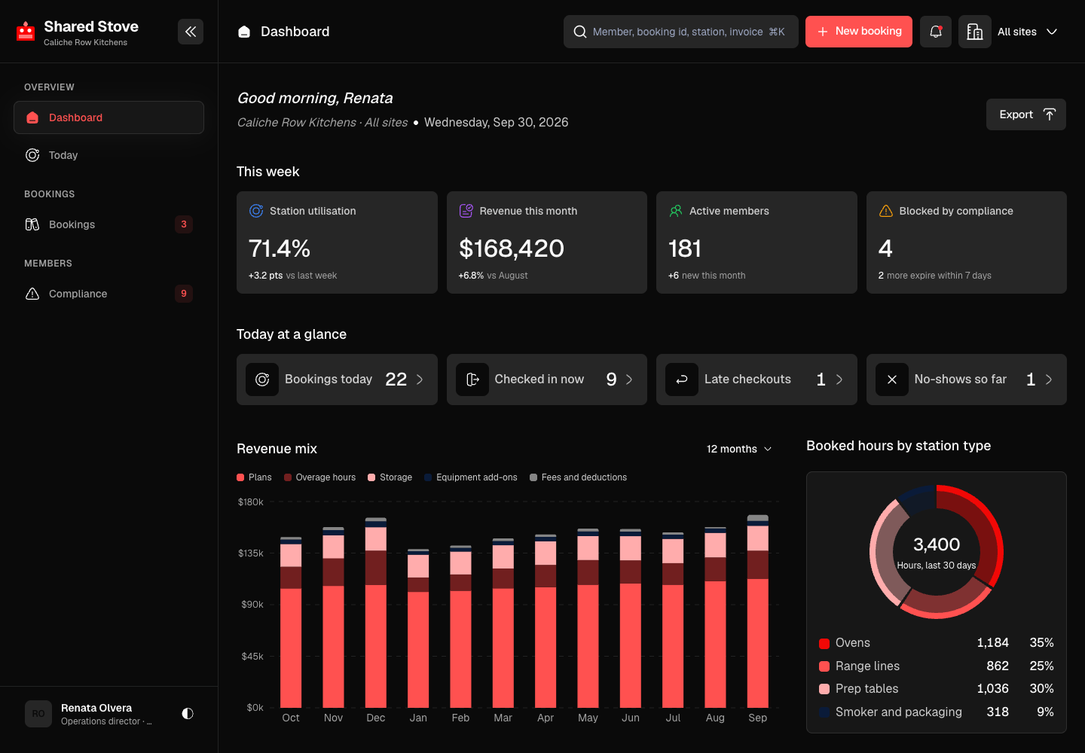Open the All sites dropdown

(1026, 32)
